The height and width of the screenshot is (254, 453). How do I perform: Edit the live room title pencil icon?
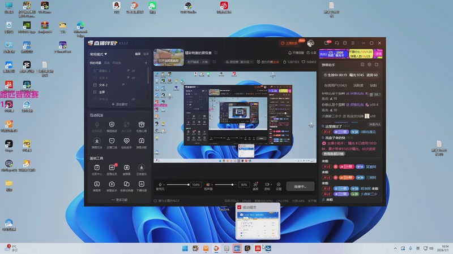point(216,52)
